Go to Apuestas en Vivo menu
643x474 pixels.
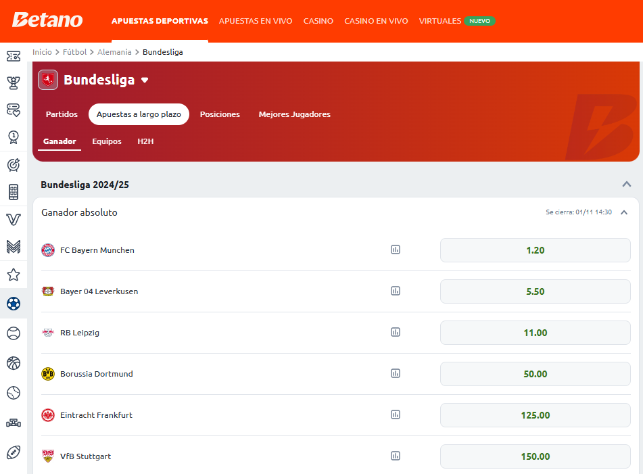[256, 21]
